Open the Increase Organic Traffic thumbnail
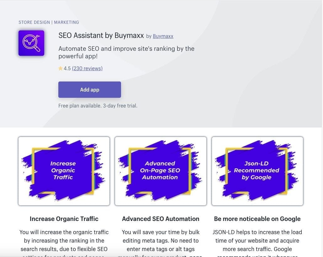This screenshot has width=323, height=257. tap(64, 171)
